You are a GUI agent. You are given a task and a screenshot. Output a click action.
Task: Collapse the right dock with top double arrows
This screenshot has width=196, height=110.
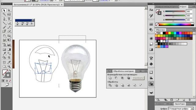point(194,4)
